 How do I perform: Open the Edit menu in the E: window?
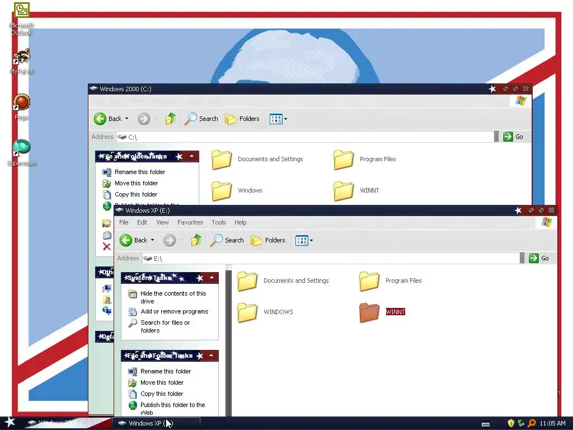tap(142, 222)
